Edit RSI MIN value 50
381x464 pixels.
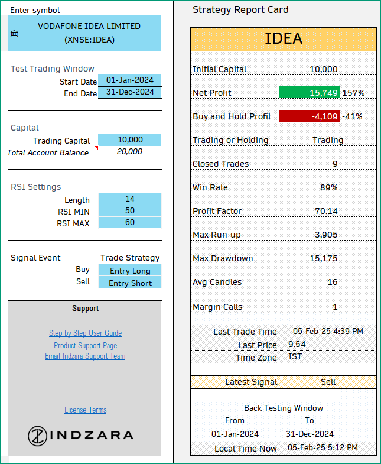point(129,210)
